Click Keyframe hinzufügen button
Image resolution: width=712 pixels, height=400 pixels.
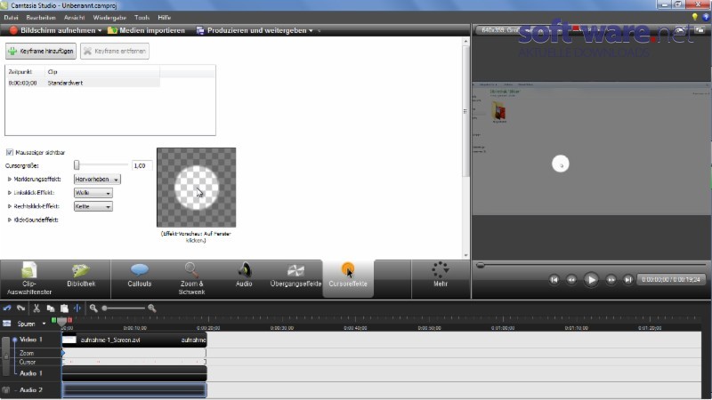[41, 51]
